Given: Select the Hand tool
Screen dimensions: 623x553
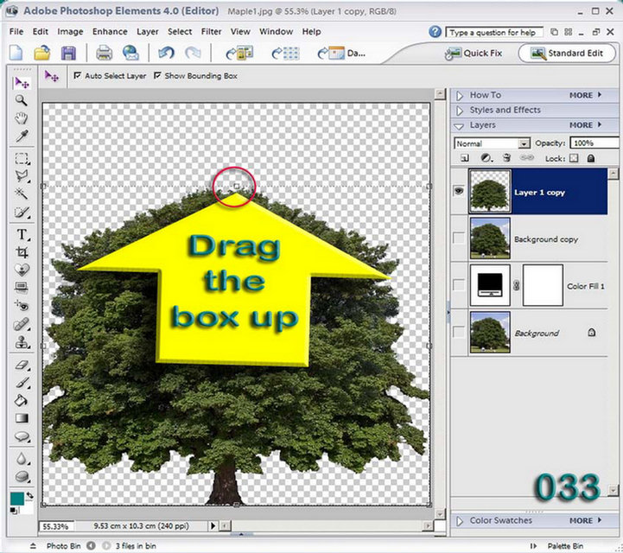Looking at the screenshot, I should click(x=21, y=118).
